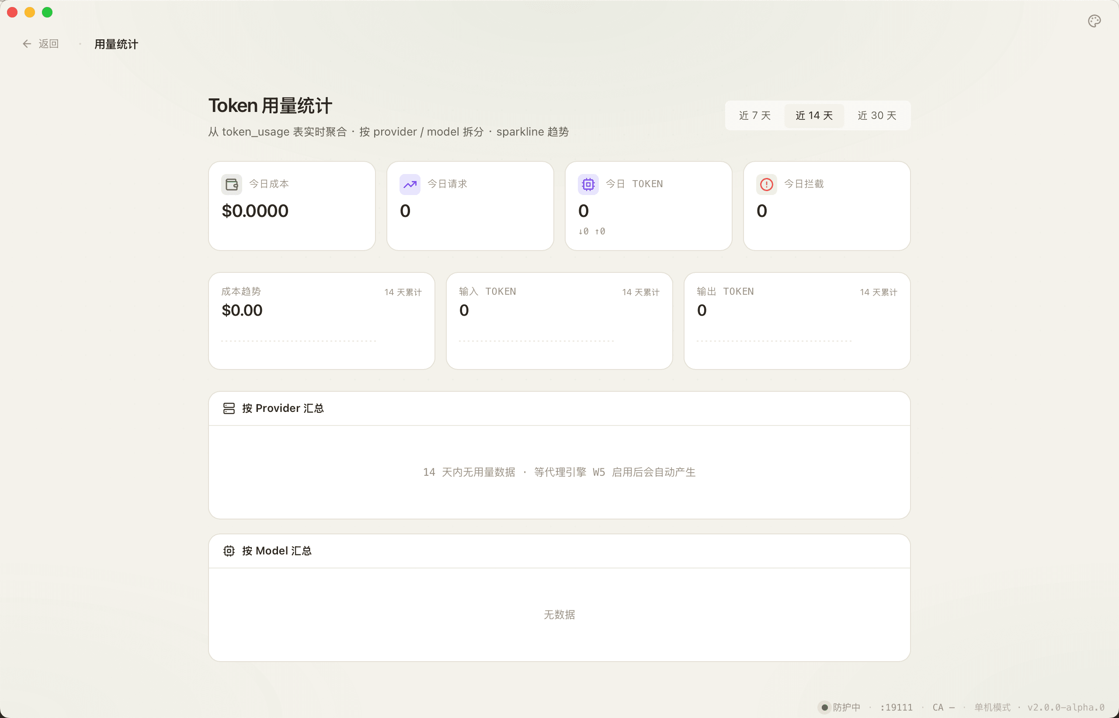Select the 近 14 天 range tab
This screenshot has width=1119, height=718.
point(814,115)
